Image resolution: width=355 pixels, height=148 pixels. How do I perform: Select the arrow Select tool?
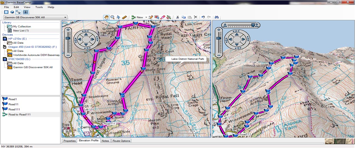(118, 17)
